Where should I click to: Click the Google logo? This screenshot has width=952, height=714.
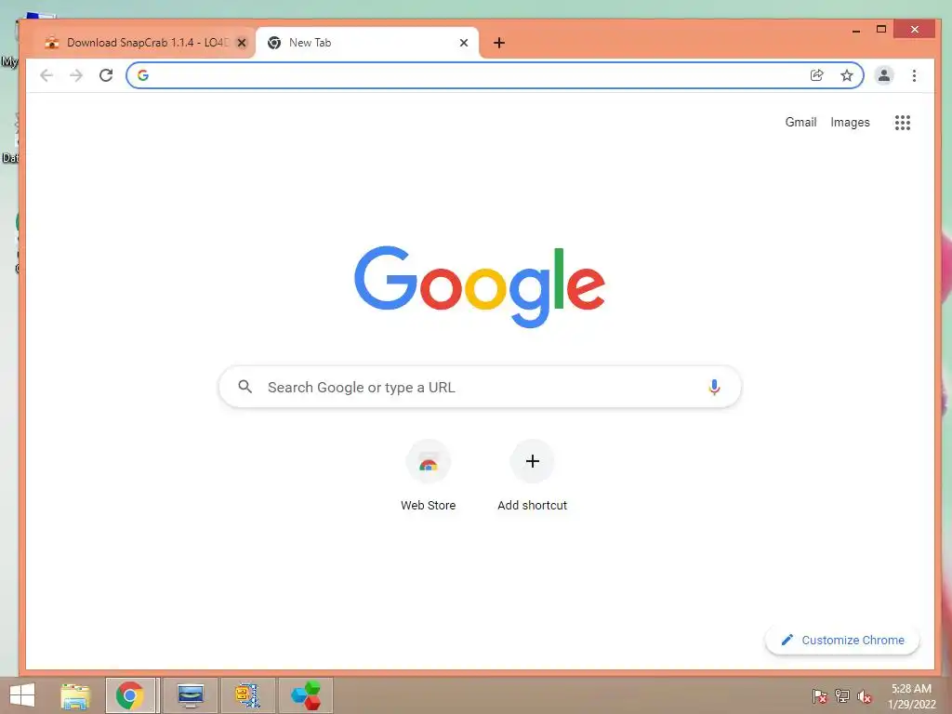pos(480,286)
